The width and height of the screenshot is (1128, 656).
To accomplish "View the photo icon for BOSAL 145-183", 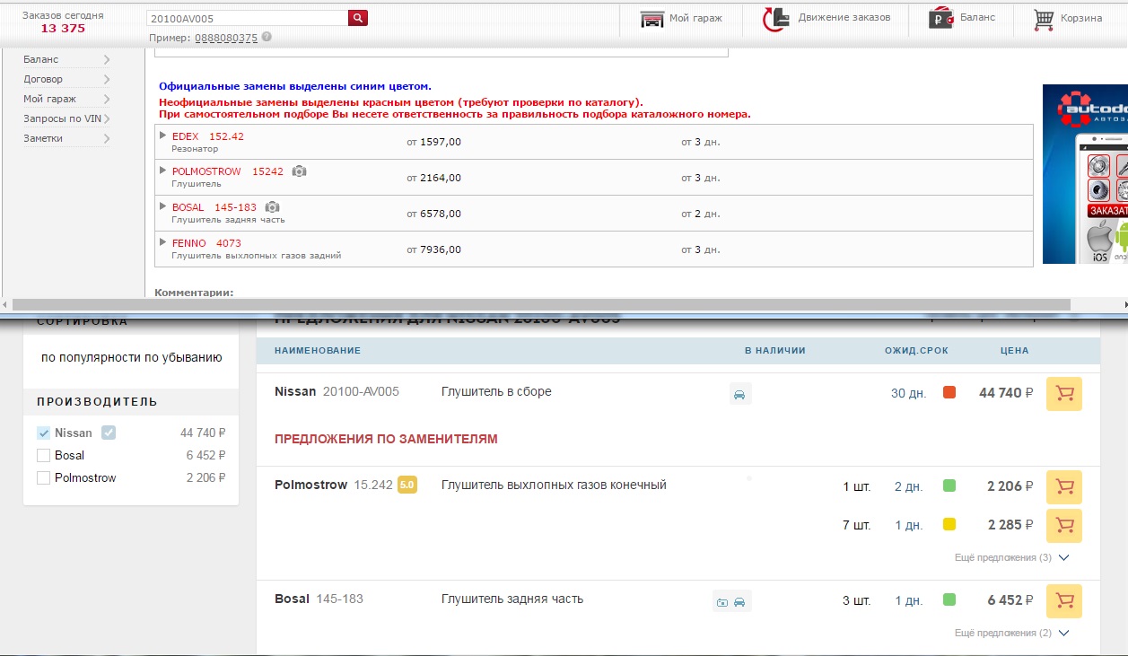I will point(272,207).
